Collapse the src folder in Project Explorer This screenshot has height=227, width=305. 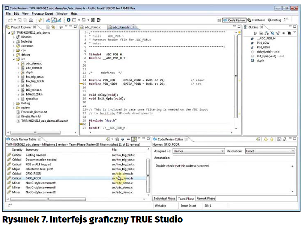pos(14,59)
